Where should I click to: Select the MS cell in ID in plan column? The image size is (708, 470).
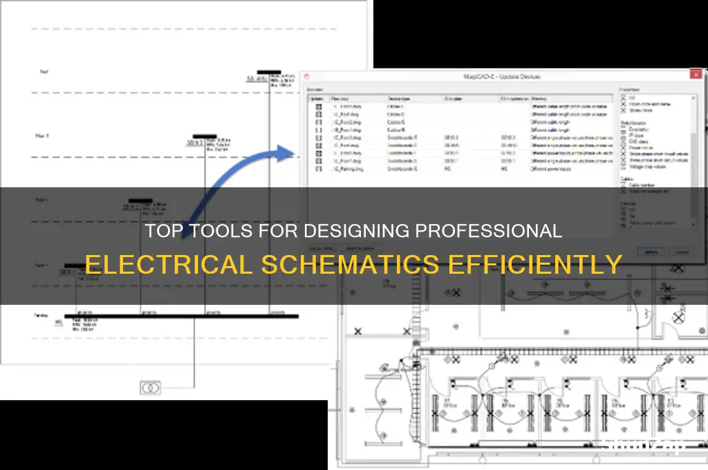pos(447,169)
